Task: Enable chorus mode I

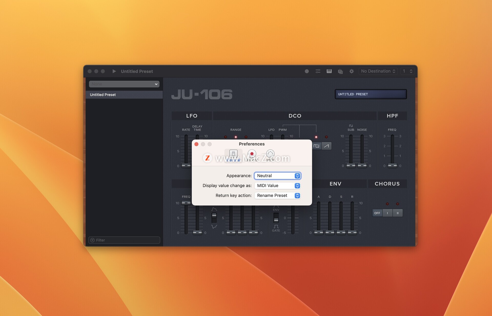Action: click(x=387, y=213)
